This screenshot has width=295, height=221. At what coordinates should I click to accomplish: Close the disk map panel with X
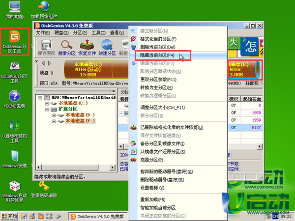(x=36, y=61)
